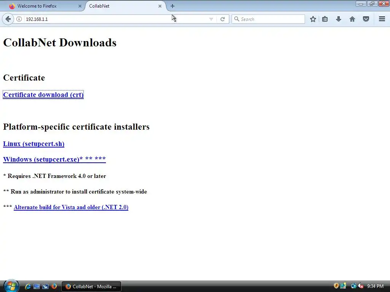Close the CollabNet tab
Viewport: 390px width, 292px height.
[x=160, y=6]
